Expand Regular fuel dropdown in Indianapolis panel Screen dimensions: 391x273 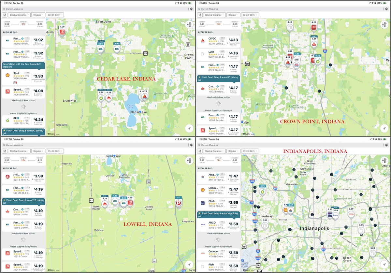233,151
